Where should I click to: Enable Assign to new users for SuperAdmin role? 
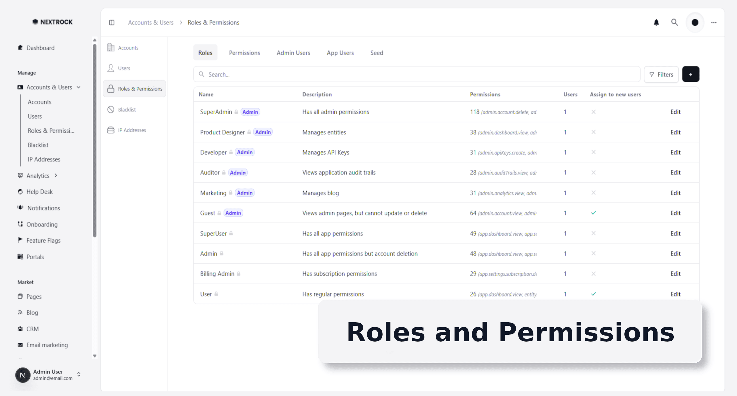coord(594,112)
